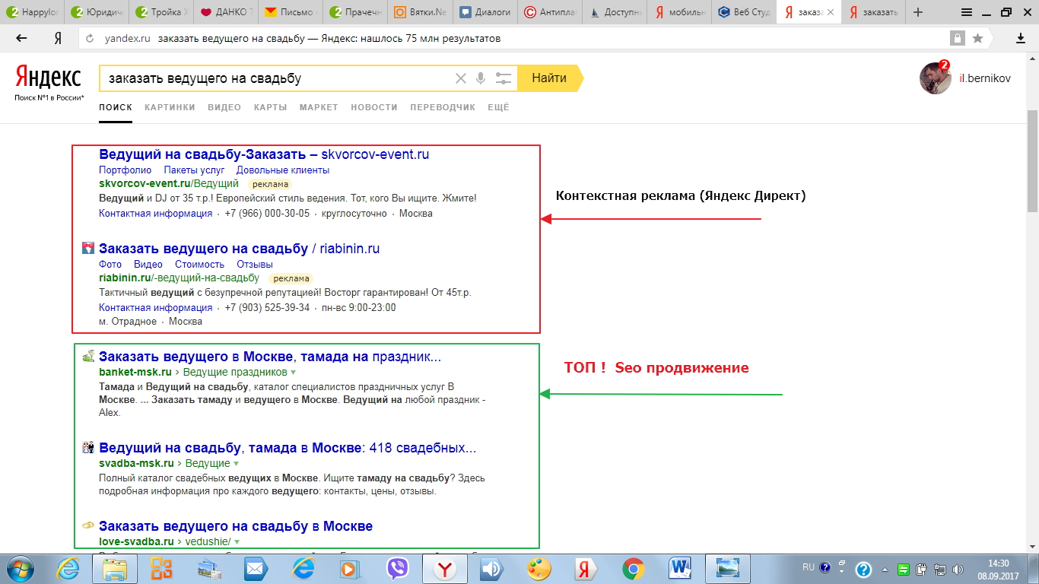Switch to the Диалоги tab
The width and height of the screenshot is (1039, 584).
point(486,12)
